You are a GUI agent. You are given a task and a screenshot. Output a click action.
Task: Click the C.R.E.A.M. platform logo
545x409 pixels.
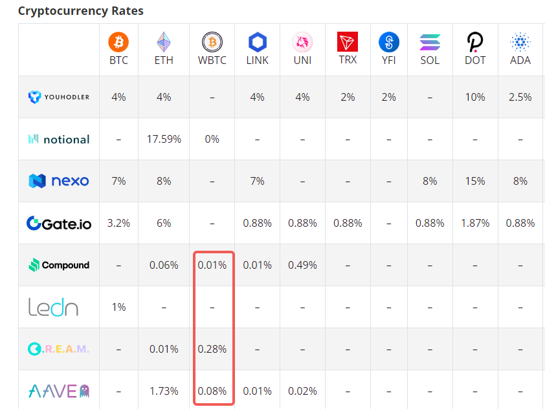(x=59, y=349)
